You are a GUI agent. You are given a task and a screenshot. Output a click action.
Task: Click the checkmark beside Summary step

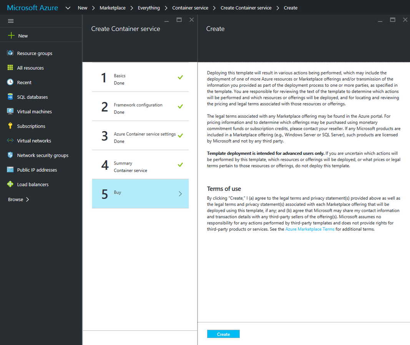[x=180, y=165]
